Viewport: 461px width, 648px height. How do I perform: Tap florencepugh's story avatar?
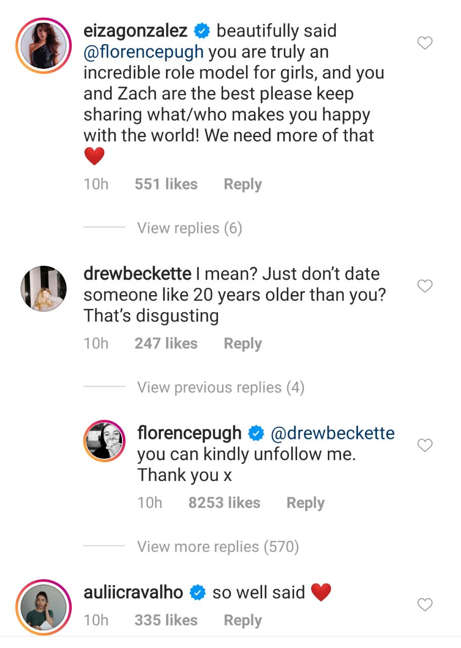(104, 441)
